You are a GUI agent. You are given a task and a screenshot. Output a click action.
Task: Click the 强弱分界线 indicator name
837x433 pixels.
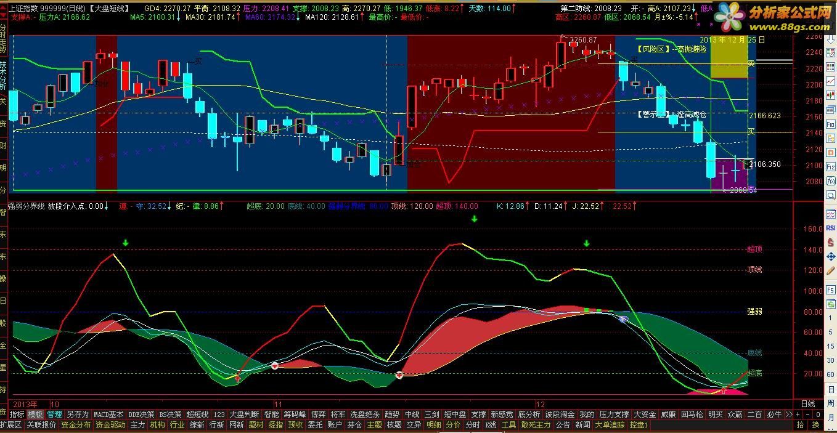(26, 206)
